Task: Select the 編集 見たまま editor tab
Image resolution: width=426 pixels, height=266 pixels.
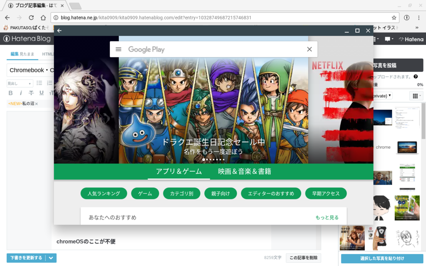Action: point(22,54)
